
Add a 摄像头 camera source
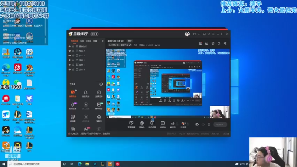point(142,125)
